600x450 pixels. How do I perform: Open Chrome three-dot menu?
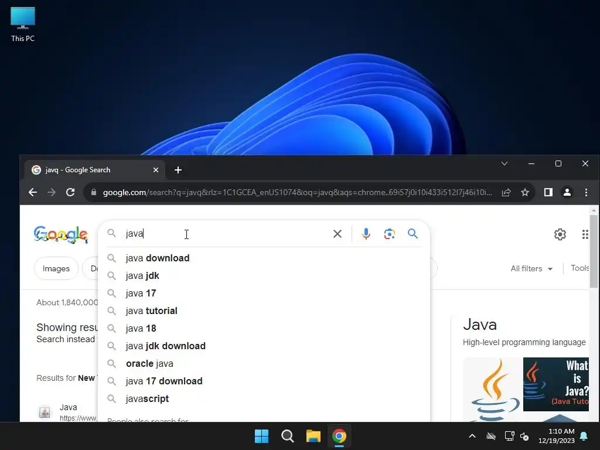point(586,192)
